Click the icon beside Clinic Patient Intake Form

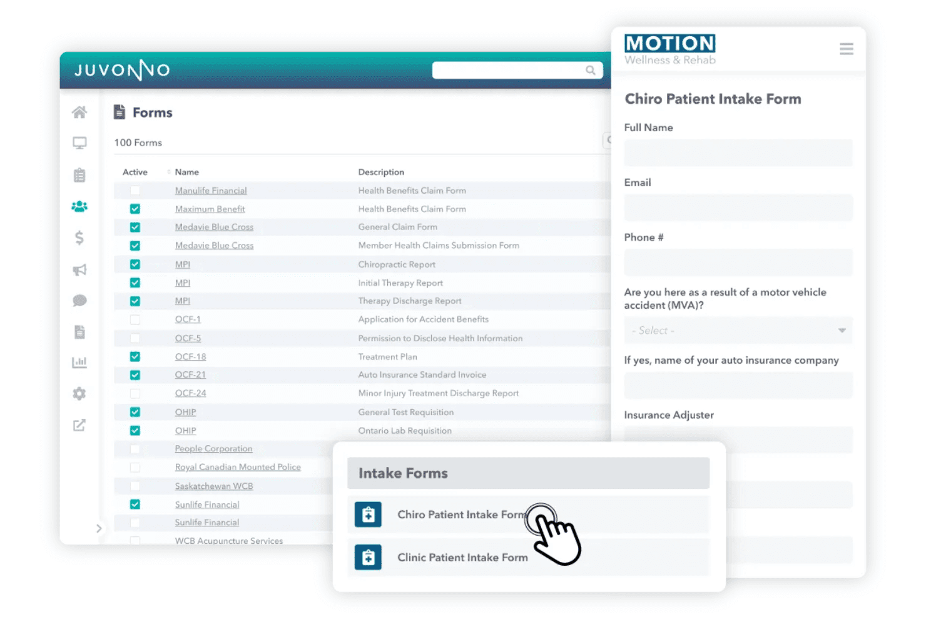coord(368,557)
